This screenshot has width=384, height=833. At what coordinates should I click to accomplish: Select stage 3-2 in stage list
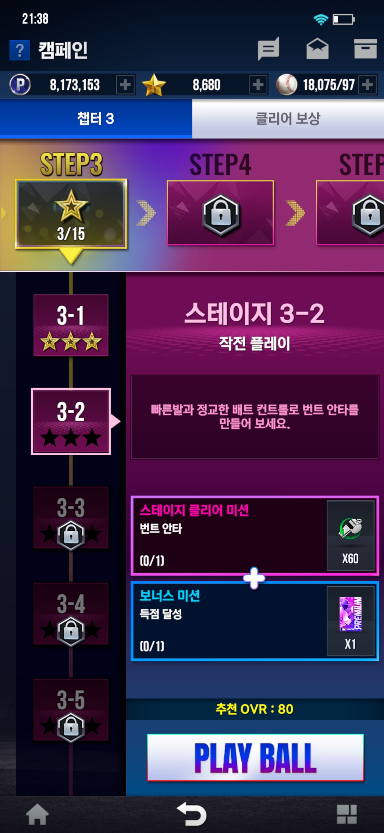pos(71,421)
